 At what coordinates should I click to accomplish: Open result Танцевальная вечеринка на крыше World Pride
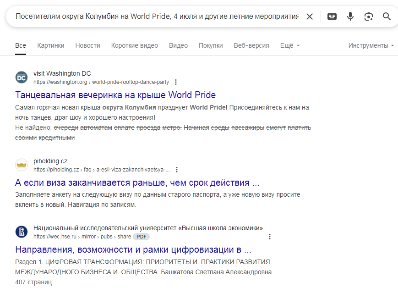pyautogui.click(x=115, y=95)
